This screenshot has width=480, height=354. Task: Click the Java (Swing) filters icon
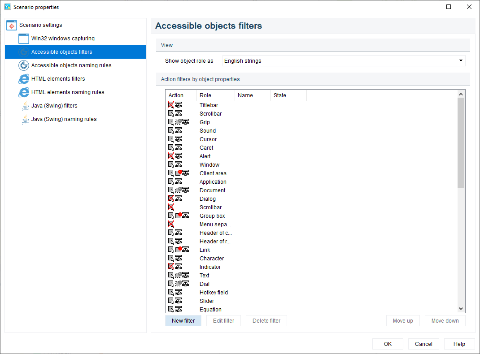click(x=25, y=106)
